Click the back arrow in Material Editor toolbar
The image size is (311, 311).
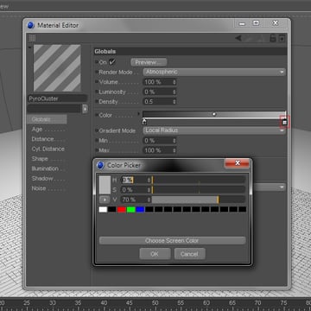click(238, 38)
